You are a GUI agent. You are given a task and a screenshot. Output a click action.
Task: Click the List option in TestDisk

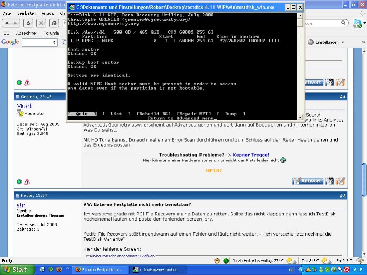(116, 114)
